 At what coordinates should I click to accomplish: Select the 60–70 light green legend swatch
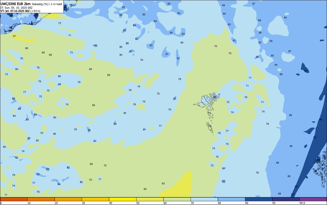point(177,199)
